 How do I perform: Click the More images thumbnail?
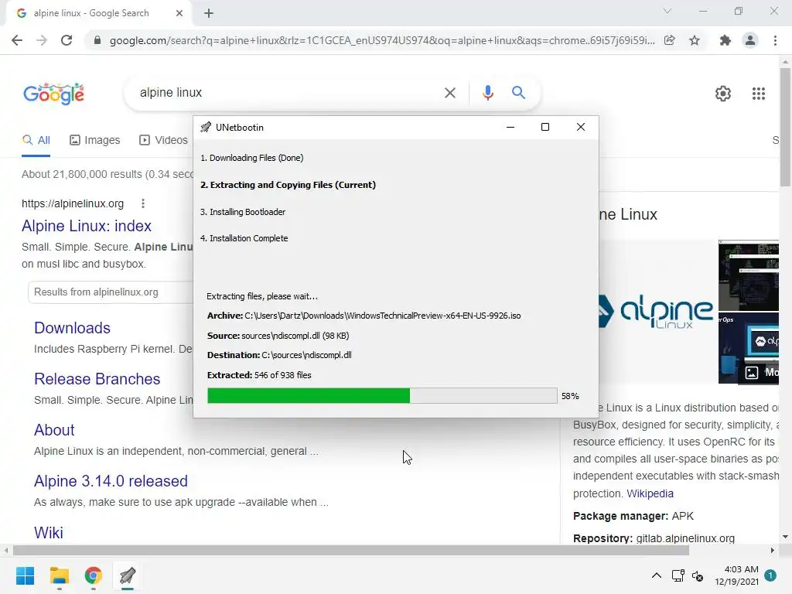[x=749, y=348]
